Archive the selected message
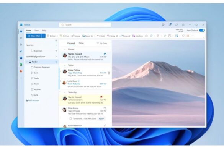 (64, 36)
